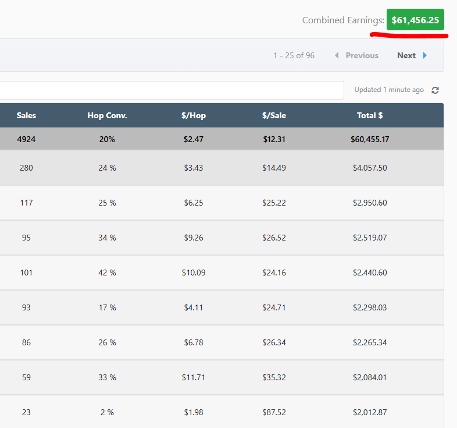Click the $/Hop cell $10.09
This screenshot has width=457, height=428.
(194, 273)
